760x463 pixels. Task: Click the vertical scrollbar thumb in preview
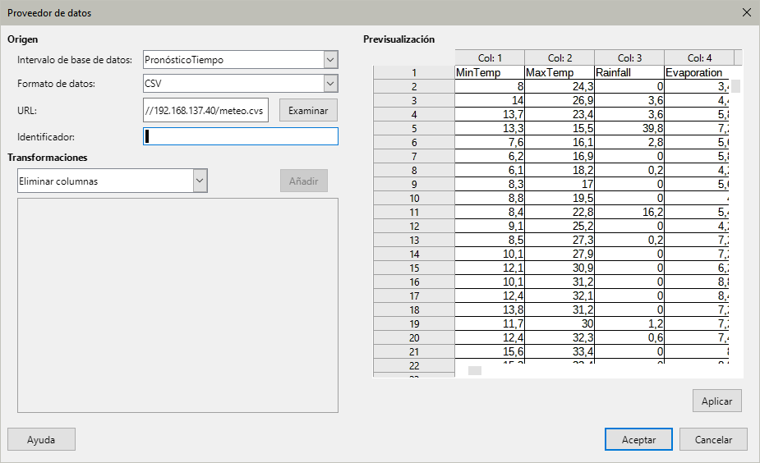pos(736,86)
